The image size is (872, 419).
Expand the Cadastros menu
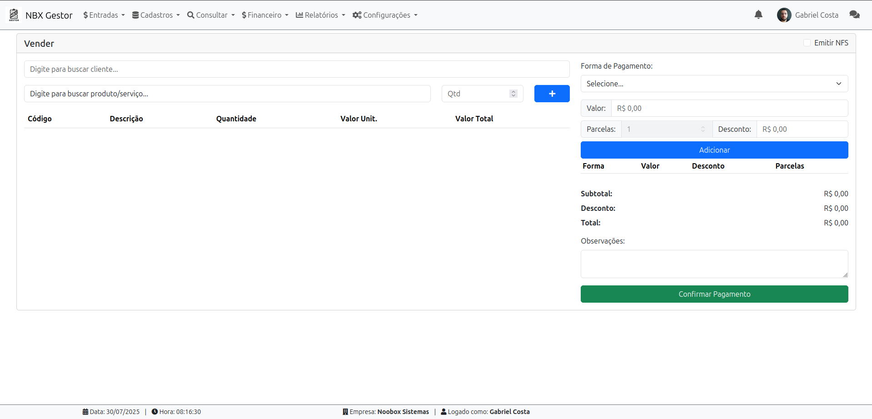pos(156,15)
